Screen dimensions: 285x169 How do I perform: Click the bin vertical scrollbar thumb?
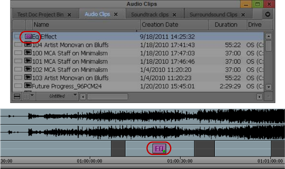point(268,46)
